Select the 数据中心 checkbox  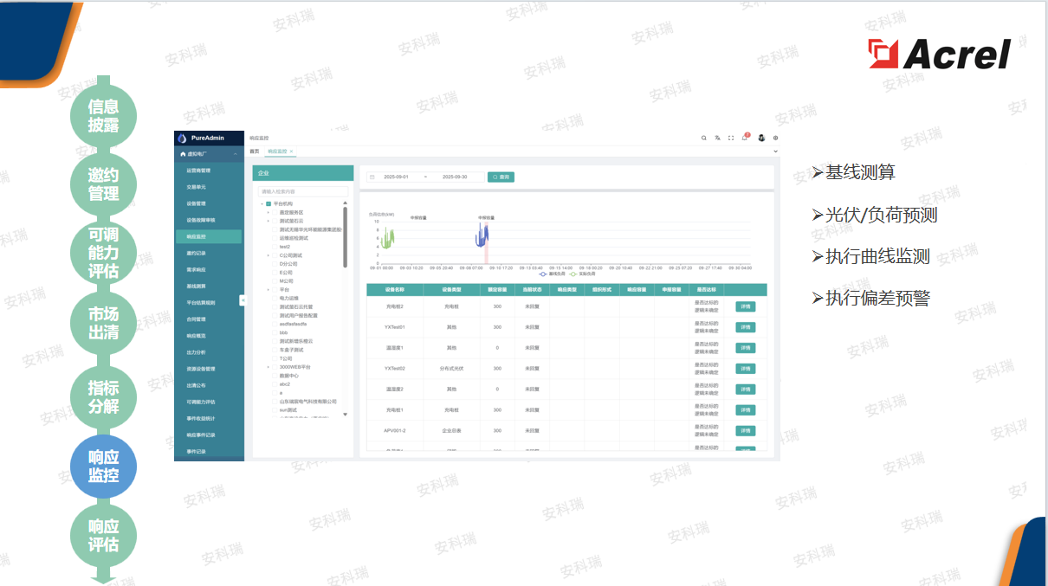275,376
